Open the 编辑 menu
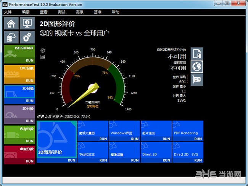 pyautogui.click(x=26, y=12)
